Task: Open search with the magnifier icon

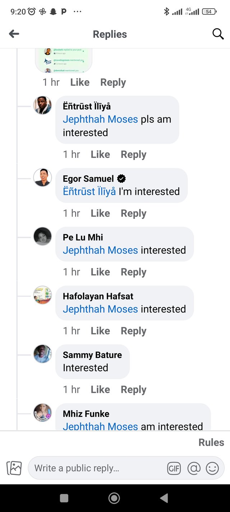Action: 218,34
